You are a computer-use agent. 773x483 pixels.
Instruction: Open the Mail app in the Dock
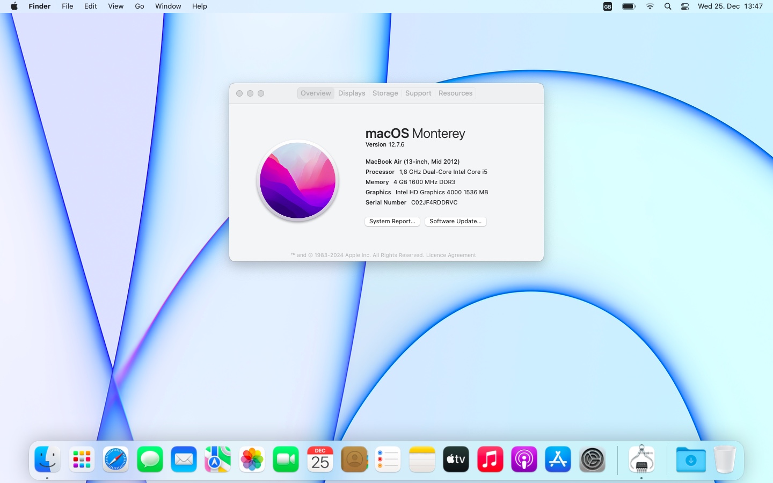[184, 459]
